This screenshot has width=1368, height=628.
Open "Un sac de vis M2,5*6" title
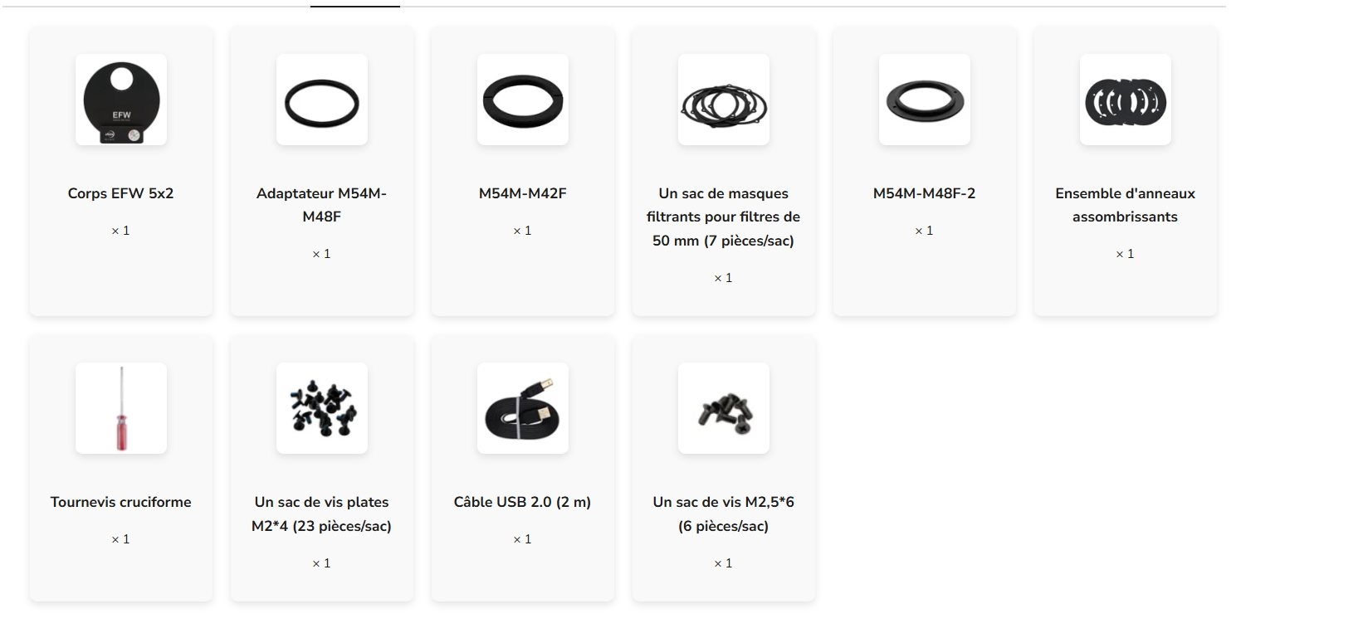[x=724, y=514]
